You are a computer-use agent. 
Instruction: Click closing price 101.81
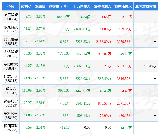[27, 29]
